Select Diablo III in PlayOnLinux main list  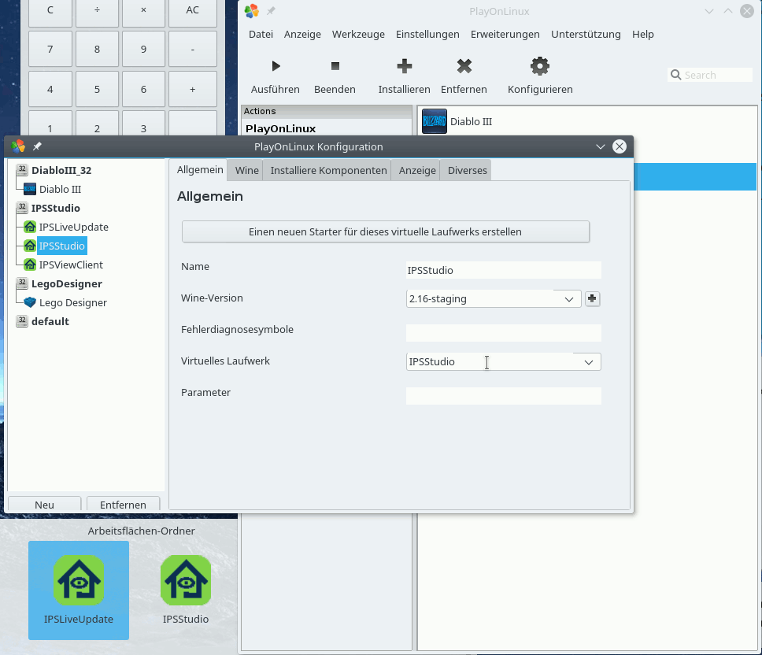point(471,121)
